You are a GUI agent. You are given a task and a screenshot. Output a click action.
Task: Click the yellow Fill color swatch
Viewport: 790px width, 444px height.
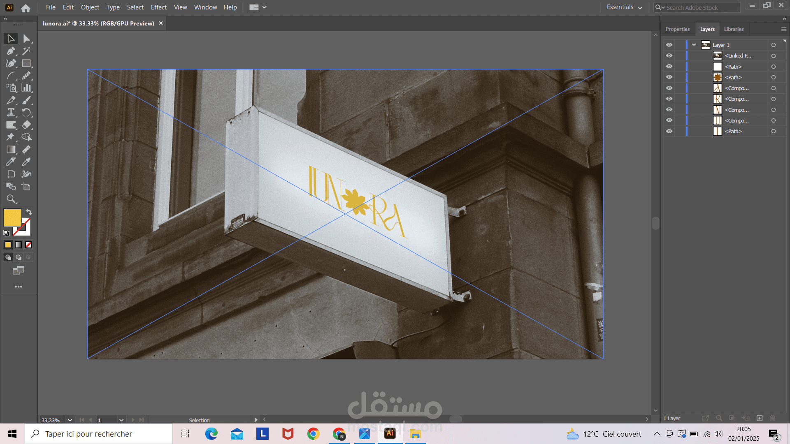pos(12,217)
